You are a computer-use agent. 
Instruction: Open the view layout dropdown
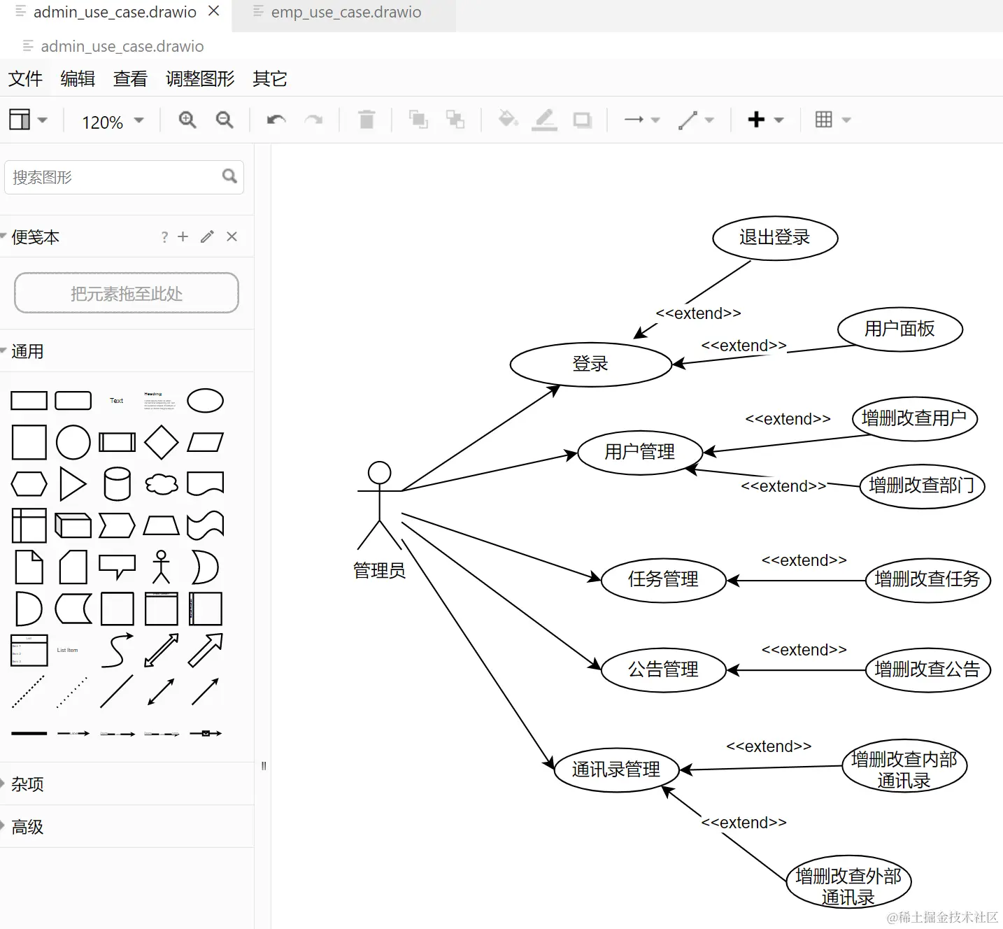[28, 120]
